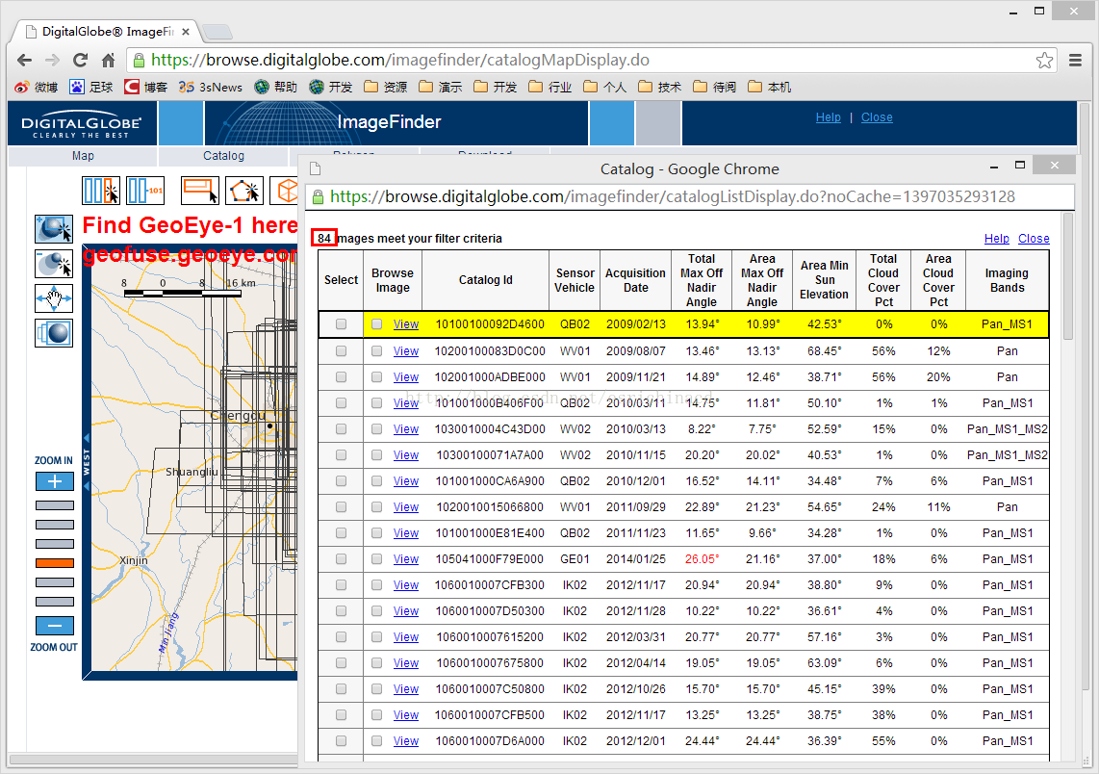The image size is (1099, 774).
Task: Click the Sensor Vehicle column header
Action: (x=575, y=280)
